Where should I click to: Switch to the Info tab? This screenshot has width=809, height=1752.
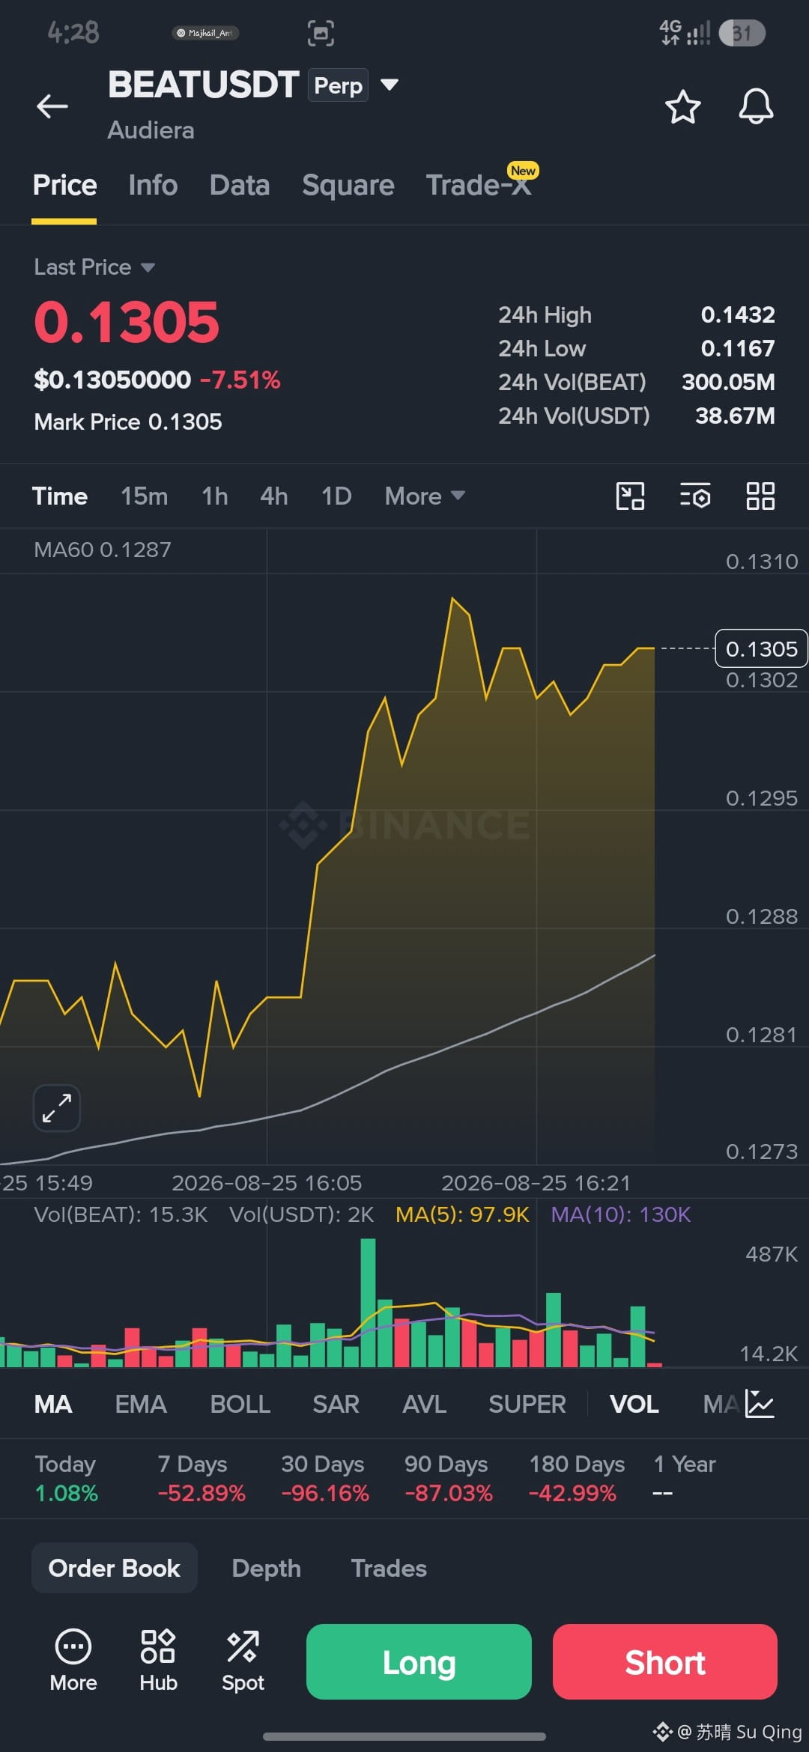coord(153,185)
